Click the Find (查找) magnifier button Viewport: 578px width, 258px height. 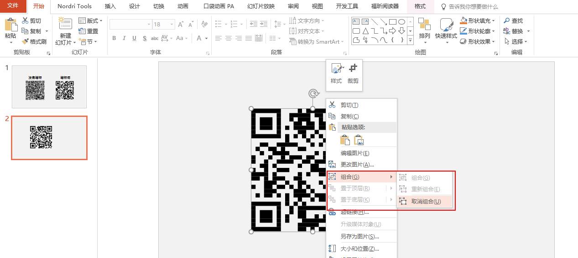[x=513, y=20]
